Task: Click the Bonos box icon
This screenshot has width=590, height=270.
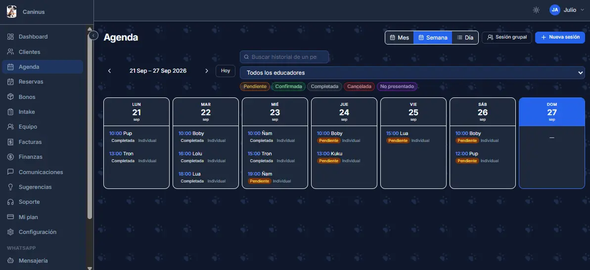Action: (10, 96)
